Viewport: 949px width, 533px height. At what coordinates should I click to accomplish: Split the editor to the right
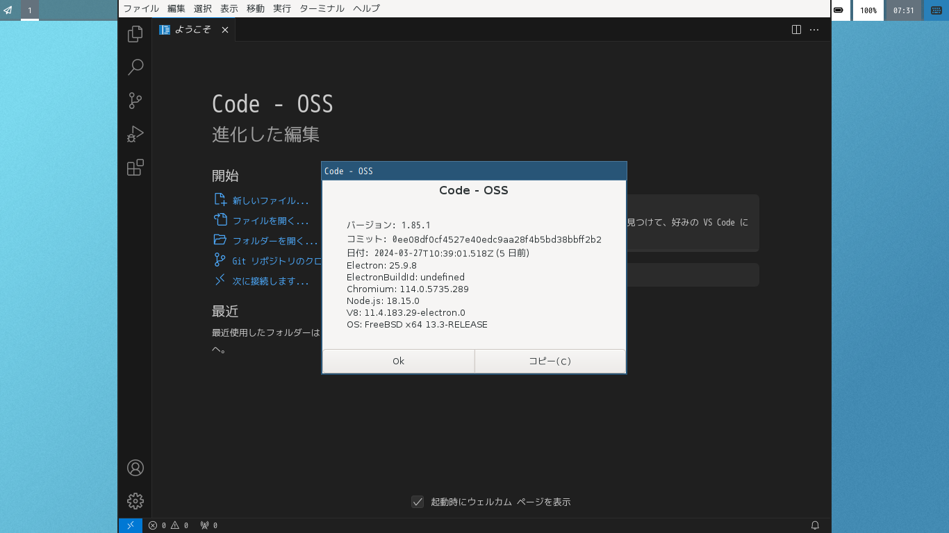pyautogui.click(x=797, y=30)
